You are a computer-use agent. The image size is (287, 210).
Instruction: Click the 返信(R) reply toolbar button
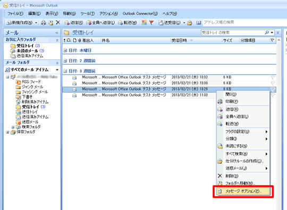pos(74,23)
